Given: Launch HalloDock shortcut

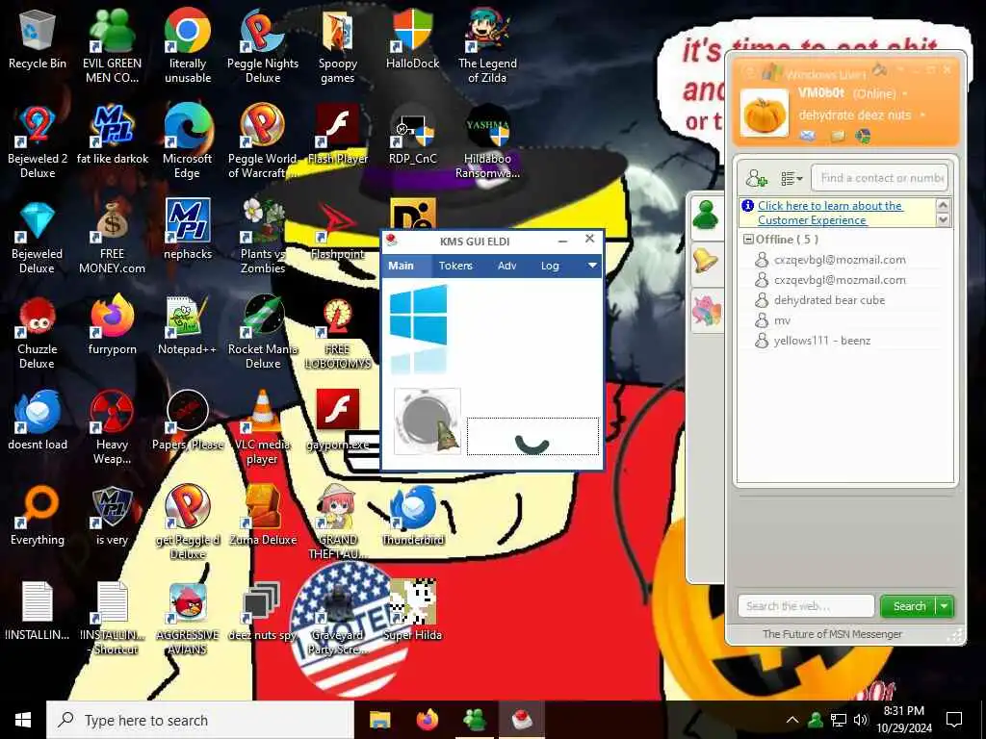Looking at the screenshot, I should [x=412, y=38].
